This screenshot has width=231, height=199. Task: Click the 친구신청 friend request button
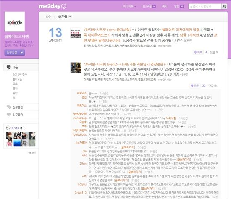(x=15, y=52)
